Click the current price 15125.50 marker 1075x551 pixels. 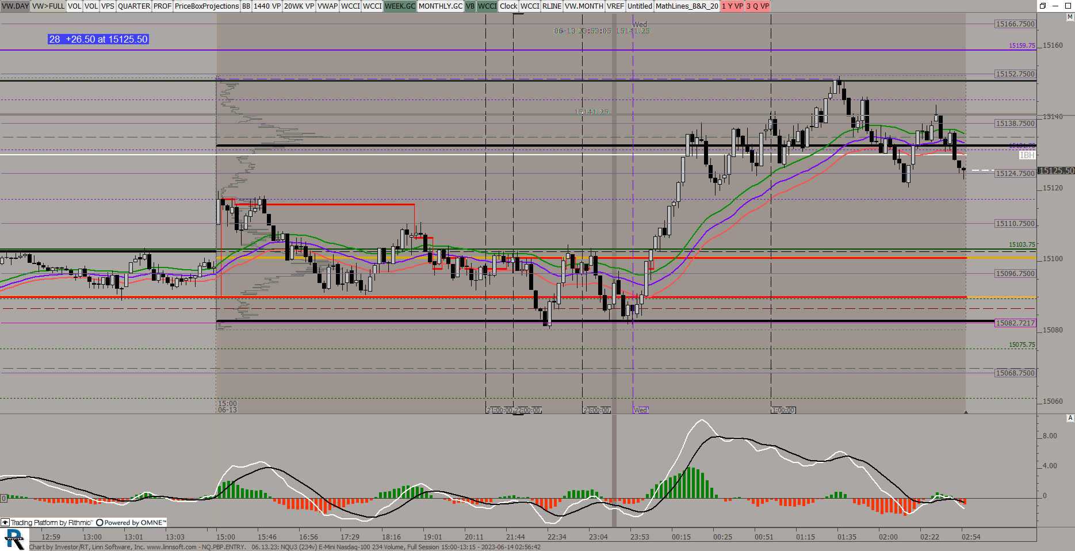tap(1056, 171)
